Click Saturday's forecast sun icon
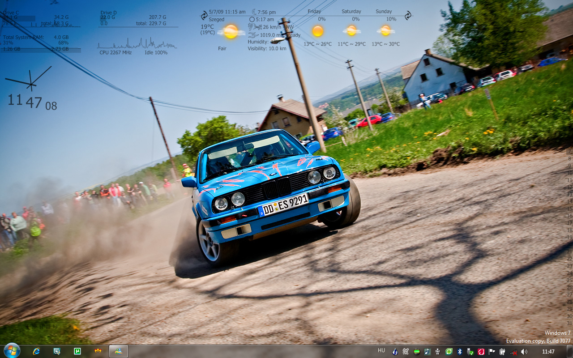The height and width of the screenshot is (358, 573). pyautogui.click(x=351, y=30)
